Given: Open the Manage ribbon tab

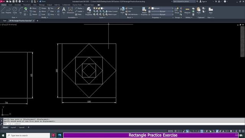Looking at the screenshot, I should pyautogui.click(x=42, y=5).
